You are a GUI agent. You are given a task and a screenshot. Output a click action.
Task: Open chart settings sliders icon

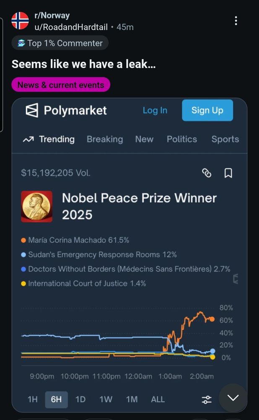pos(206,400)
